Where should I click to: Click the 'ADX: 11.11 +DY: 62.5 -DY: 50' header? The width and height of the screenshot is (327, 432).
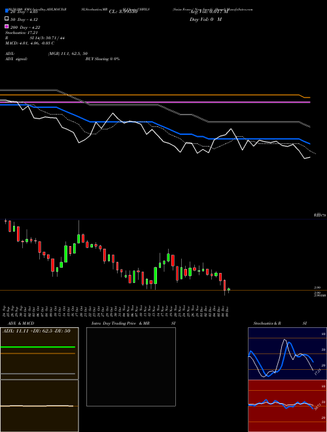tap(37, 331)
